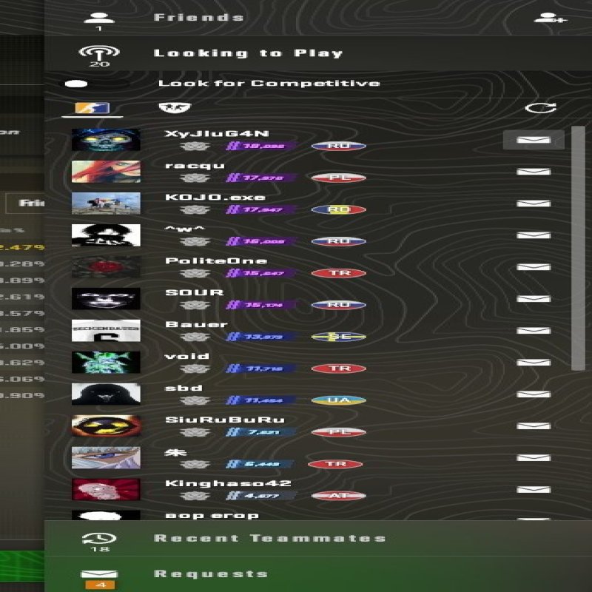
Task: Invite Bauer with the envelope icon
Action: (533, 330)
